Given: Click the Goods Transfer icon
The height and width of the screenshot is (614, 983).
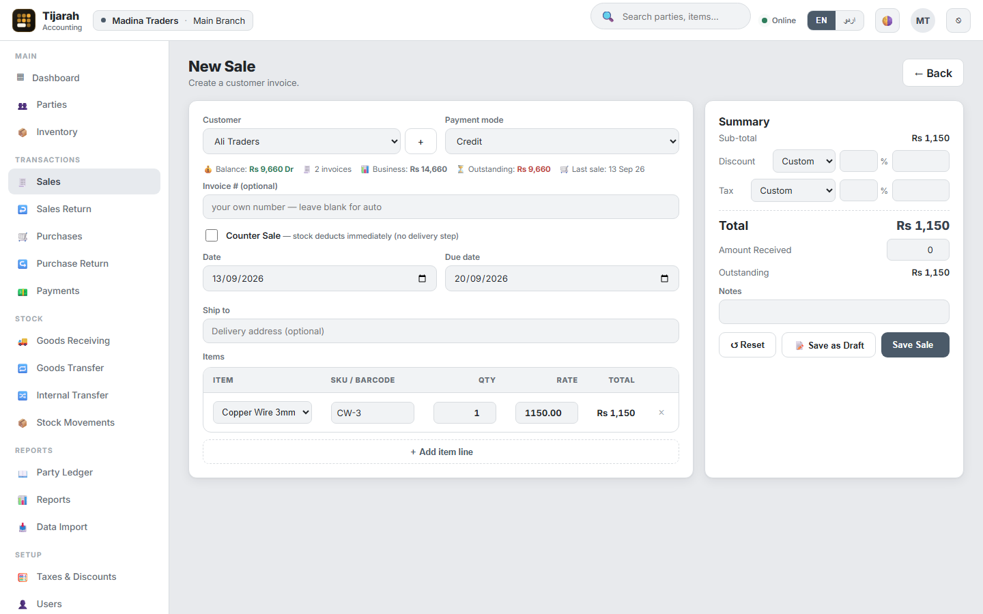Looking at the screenshot, I should pyautogui.click(x=23, y=368).
